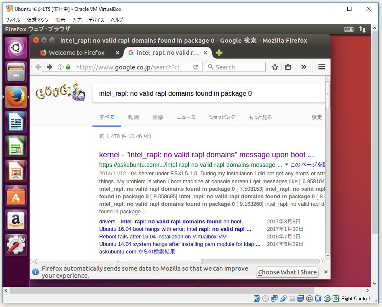Click the keyboard indicator in the Ubuntu top panel
This screenshot has width=382, height=307.
tap(349, 29)
